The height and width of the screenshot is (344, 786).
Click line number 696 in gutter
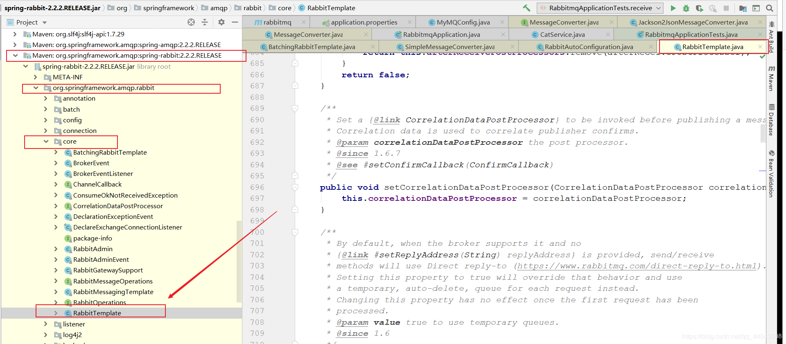point(257,187)
